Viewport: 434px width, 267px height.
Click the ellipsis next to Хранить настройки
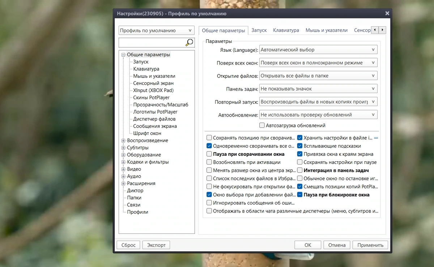[376, 137]
